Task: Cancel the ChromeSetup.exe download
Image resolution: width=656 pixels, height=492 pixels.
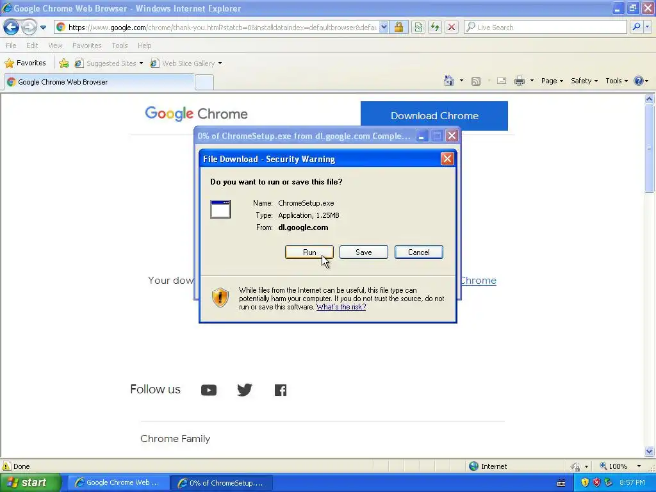Action: click(x=419, y=252)
